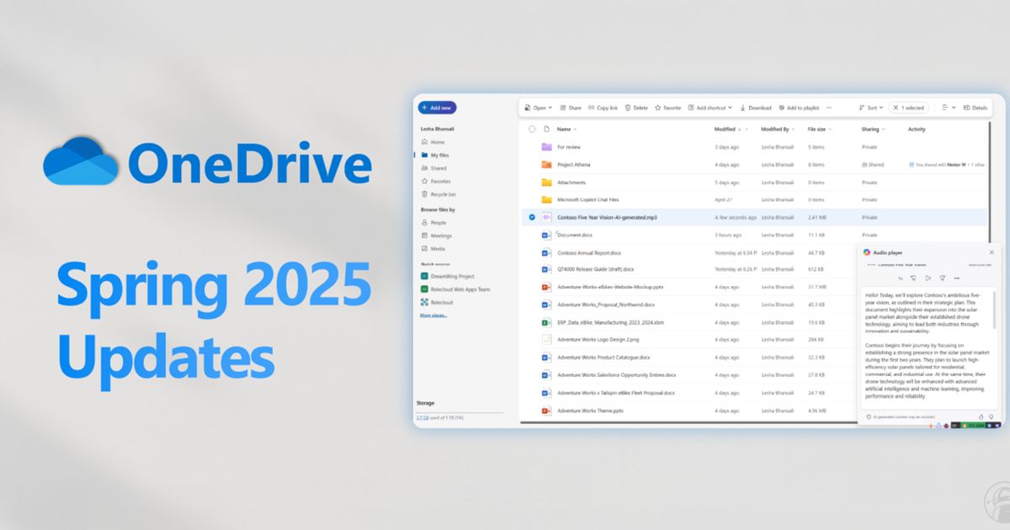The width and height of the screenshot is (1010, 530).
Task: Open QT4000 Release Guide (draft).docx
Action: tap(596, 269)
